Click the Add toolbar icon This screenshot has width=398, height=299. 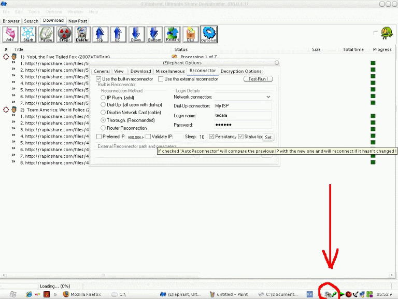tap(10, 34)
